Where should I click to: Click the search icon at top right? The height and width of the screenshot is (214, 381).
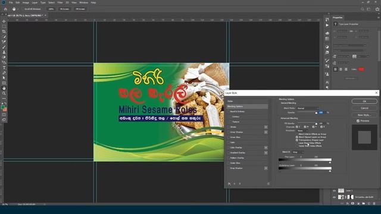click(x=363, y=9)
